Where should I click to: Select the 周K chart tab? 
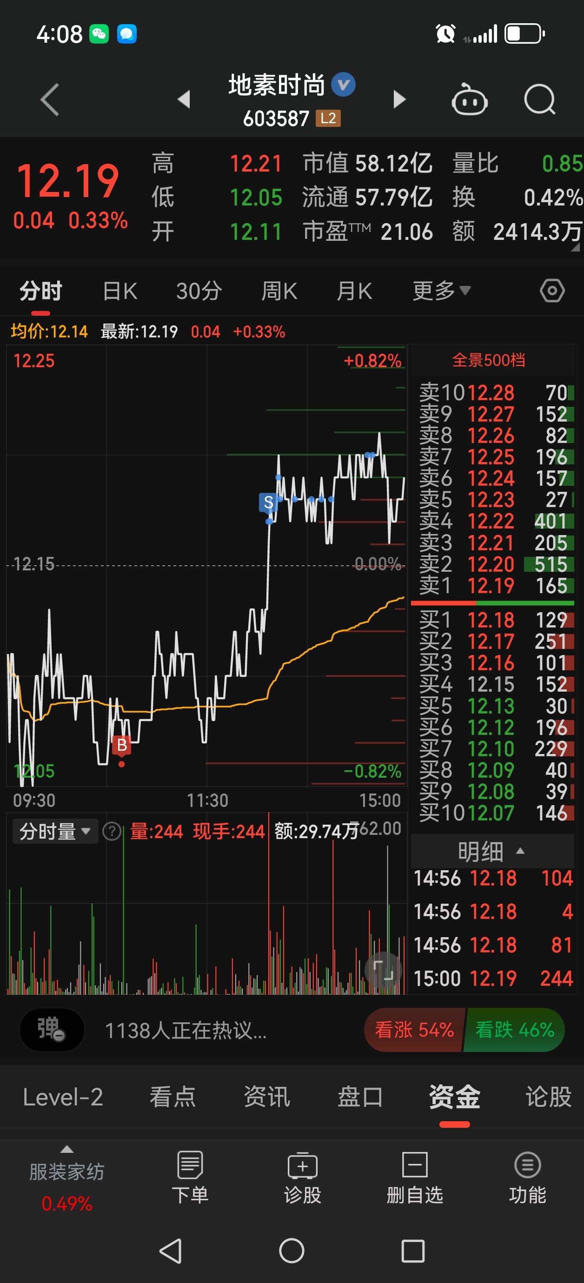[x=279, y=291]
